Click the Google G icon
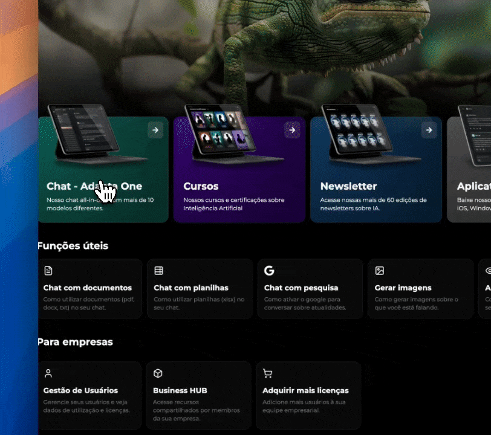 coord(269,271)
